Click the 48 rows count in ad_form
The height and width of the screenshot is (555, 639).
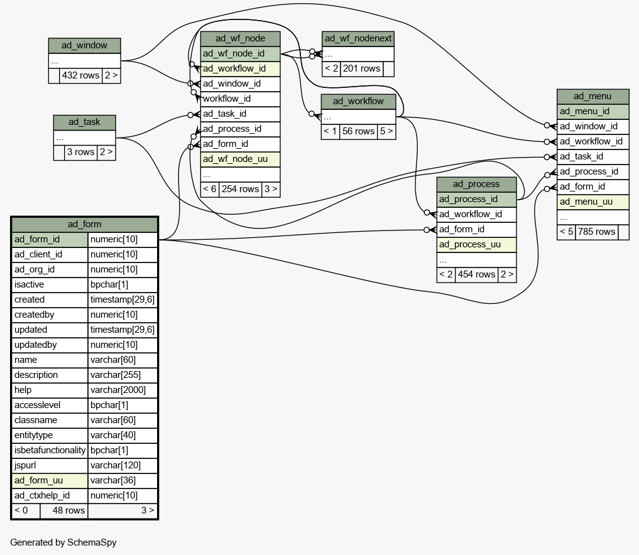click(x=64, y=510)
